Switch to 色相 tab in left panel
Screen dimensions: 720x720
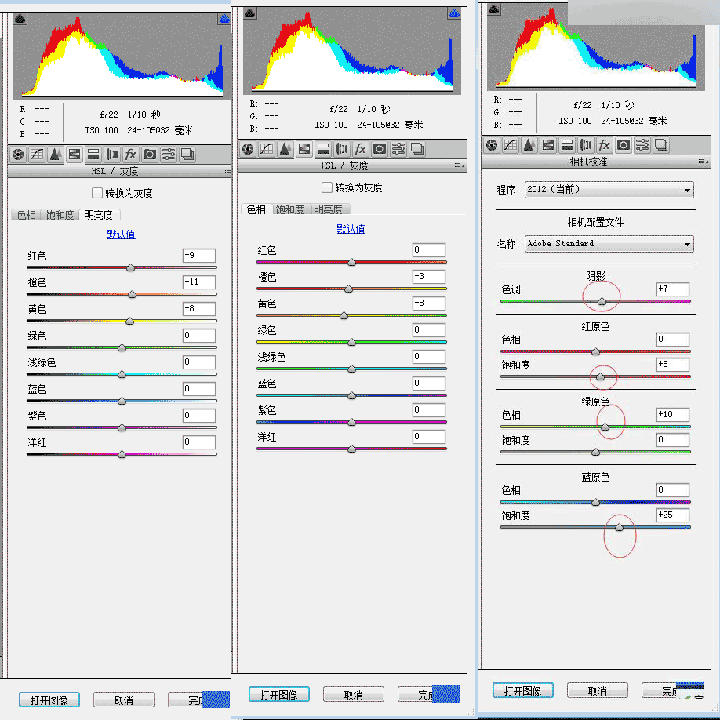tap(26, 215)
